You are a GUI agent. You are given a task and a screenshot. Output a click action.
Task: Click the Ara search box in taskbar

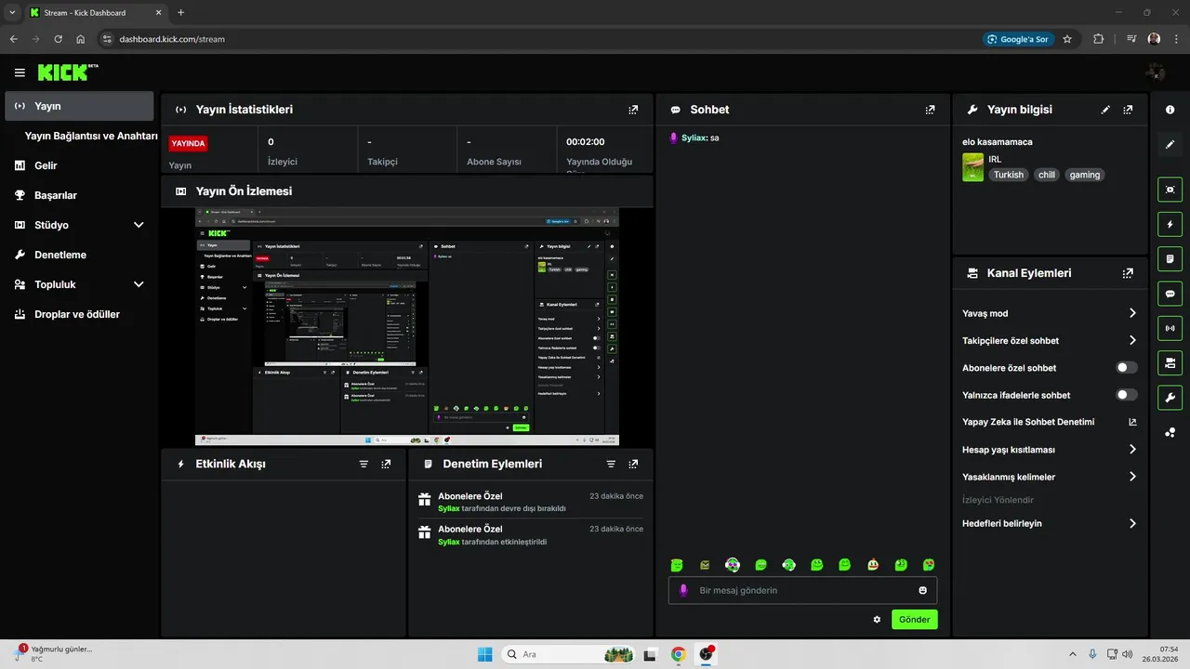coord(569,654)
